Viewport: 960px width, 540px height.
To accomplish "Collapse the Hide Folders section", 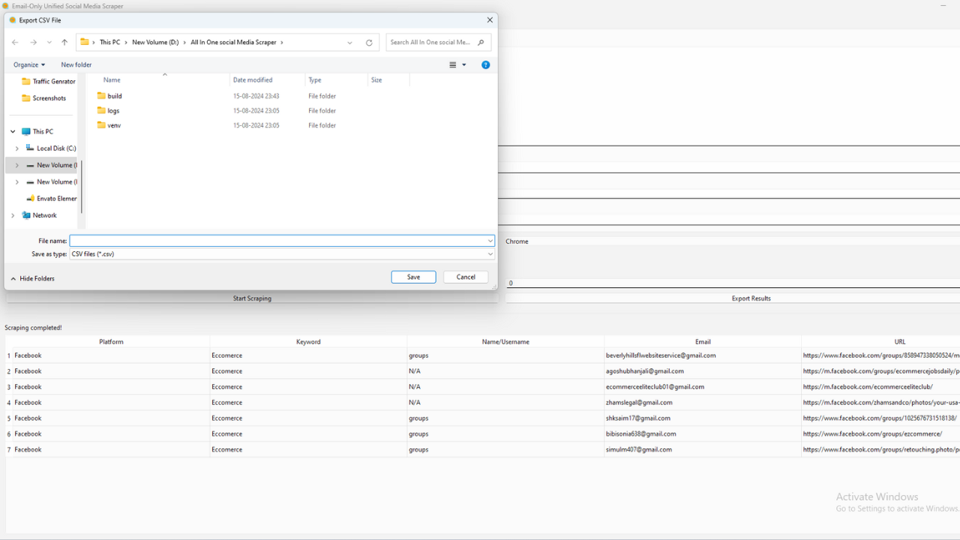I will click(x=32, y=278).
